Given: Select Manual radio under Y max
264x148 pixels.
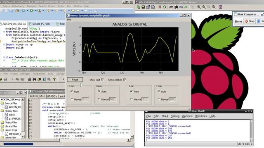Looking at the screenshot, I should tap(159, 99).
